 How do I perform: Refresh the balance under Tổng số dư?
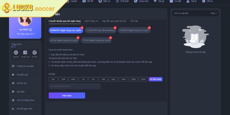[x=15, y=46]
